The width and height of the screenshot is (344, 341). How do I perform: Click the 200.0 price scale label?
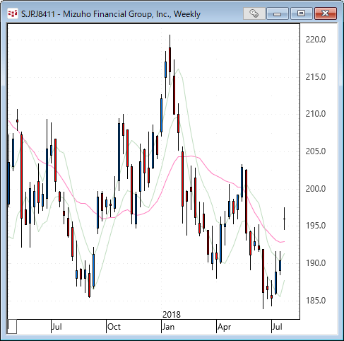tap(316, 189)
